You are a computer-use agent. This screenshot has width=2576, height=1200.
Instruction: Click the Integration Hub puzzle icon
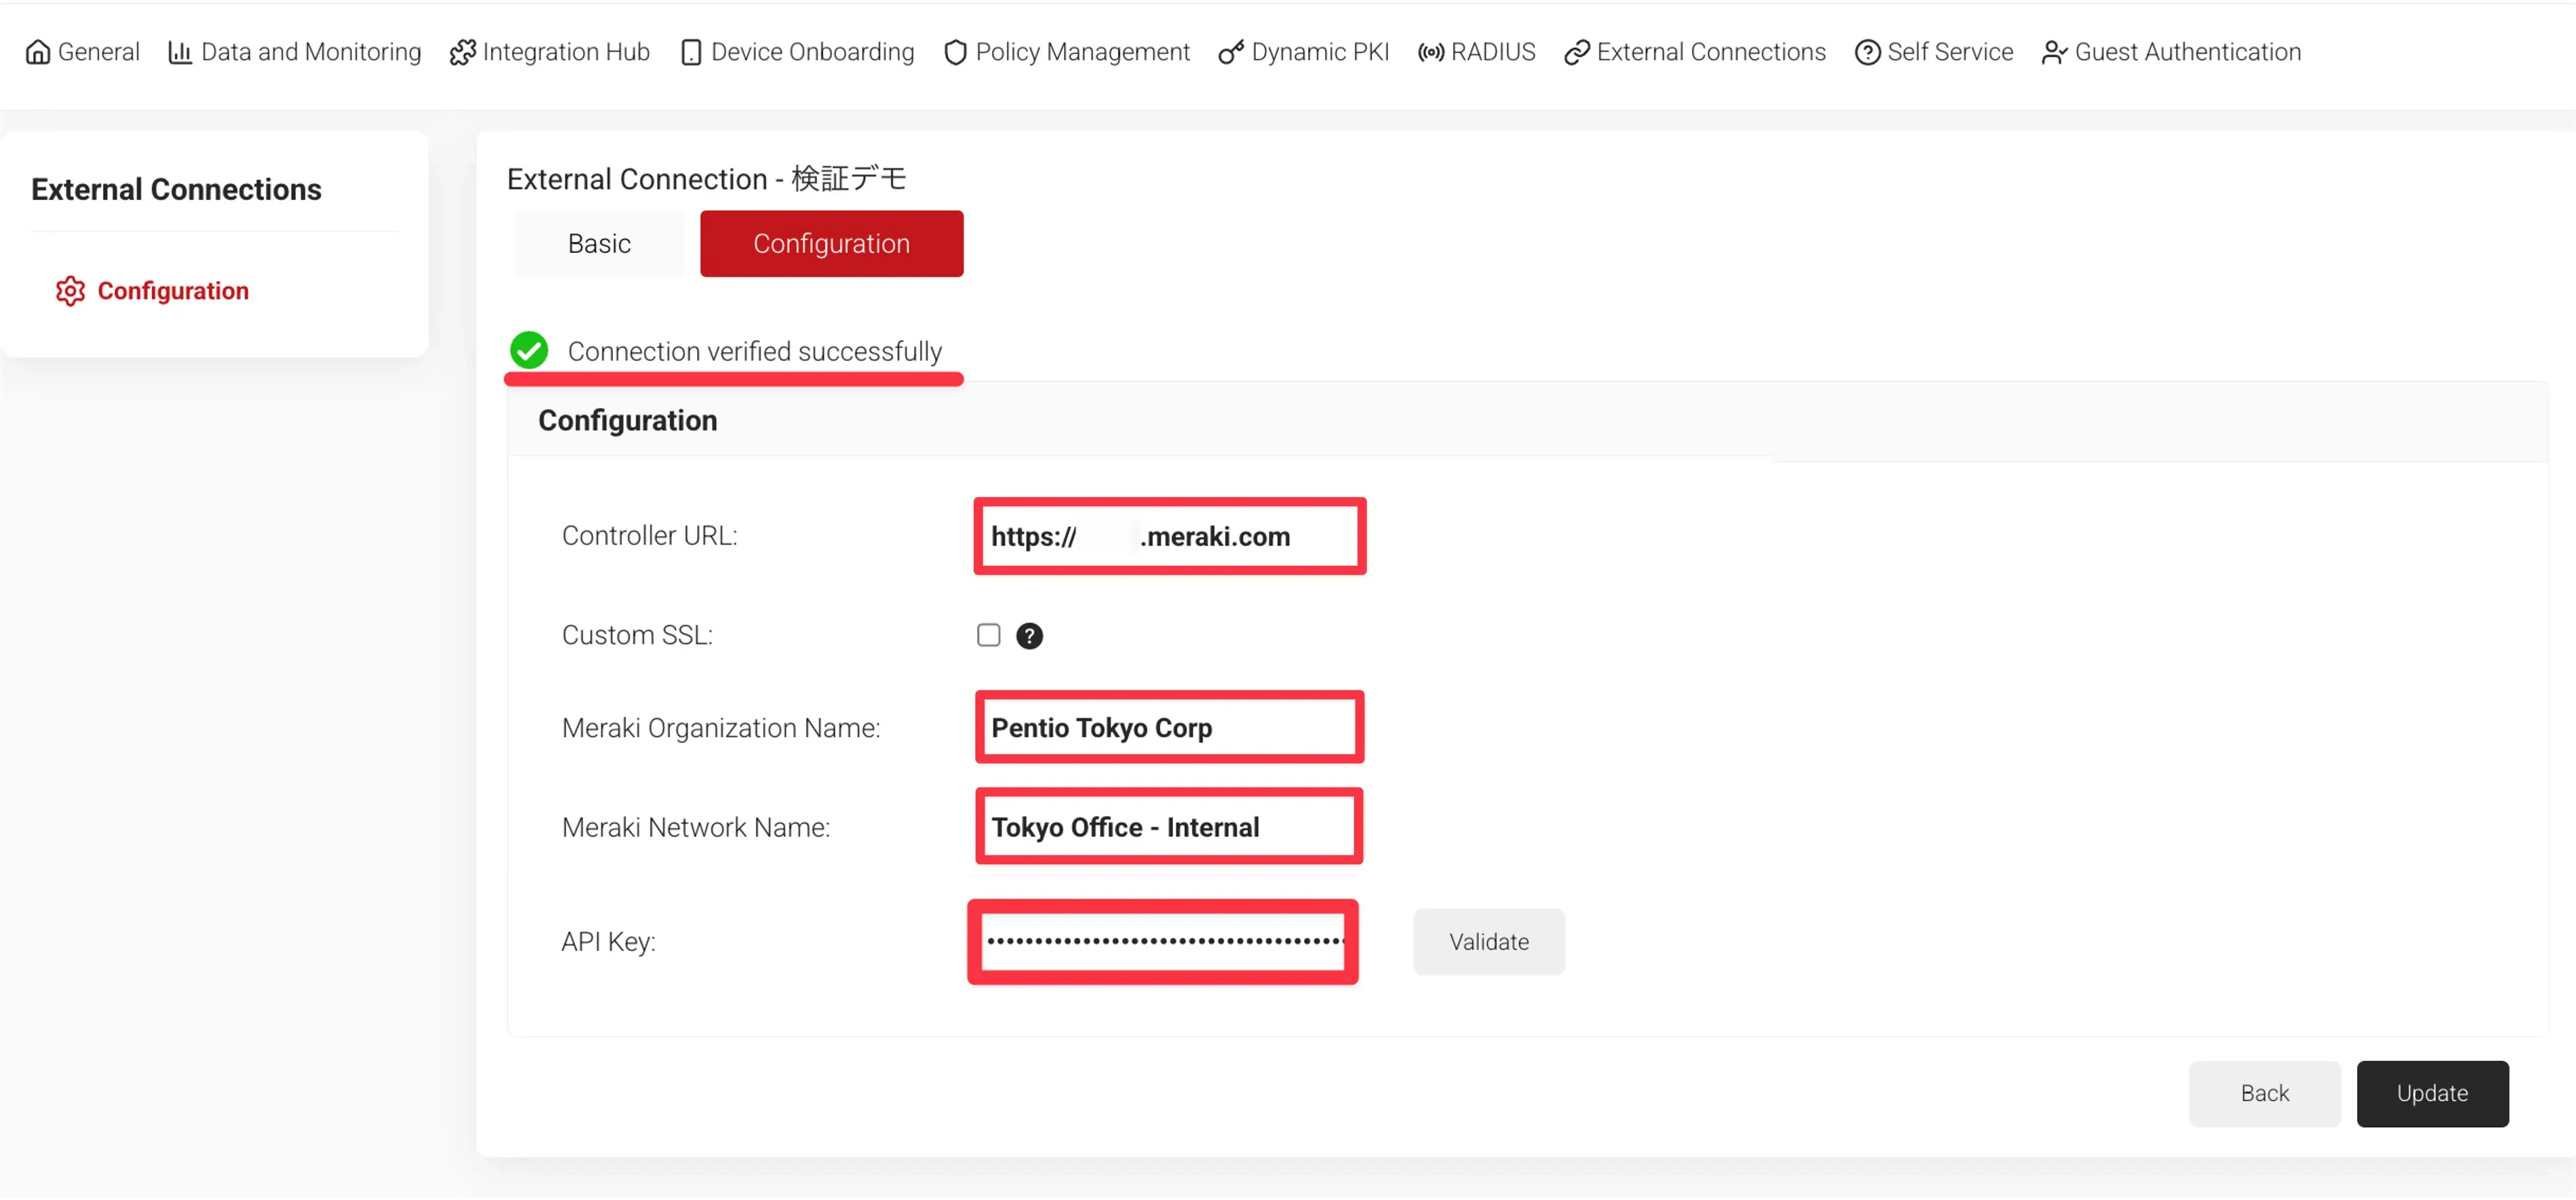tap(462, 52)
